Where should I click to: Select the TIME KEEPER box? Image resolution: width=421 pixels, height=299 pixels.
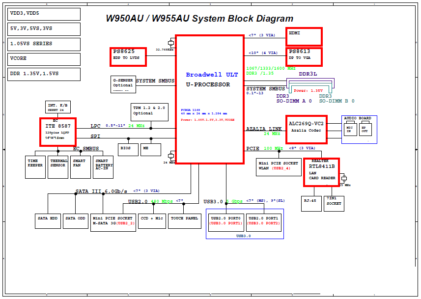click(35, 167)
